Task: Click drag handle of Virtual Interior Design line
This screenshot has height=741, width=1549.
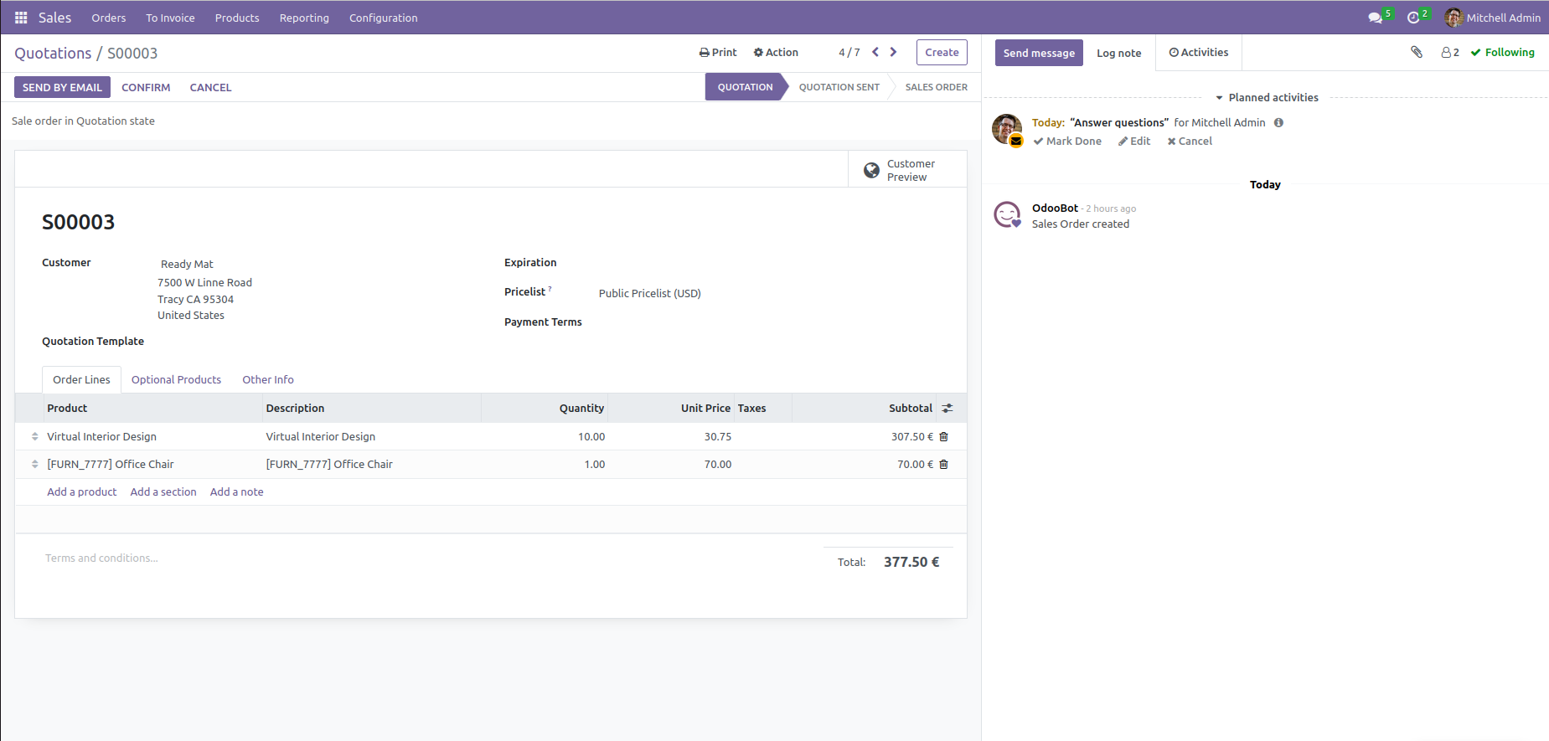Action: pyautogui.click(x=34, y=436)
